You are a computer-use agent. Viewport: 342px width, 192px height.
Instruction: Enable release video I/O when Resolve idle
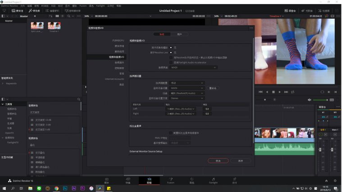click(171, 58)
